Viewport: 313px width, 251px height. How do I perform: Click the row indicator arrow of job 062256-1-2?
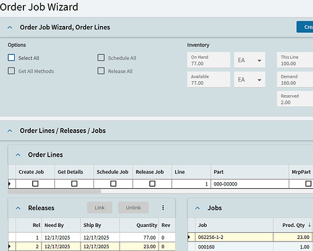point(189,237)
